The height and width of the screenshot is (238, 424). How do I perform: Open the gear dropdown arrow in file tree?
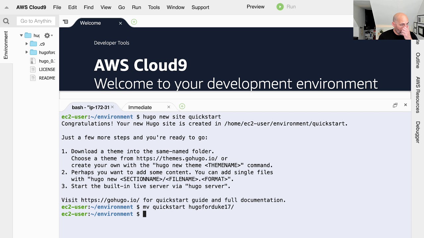click(52, 36)
